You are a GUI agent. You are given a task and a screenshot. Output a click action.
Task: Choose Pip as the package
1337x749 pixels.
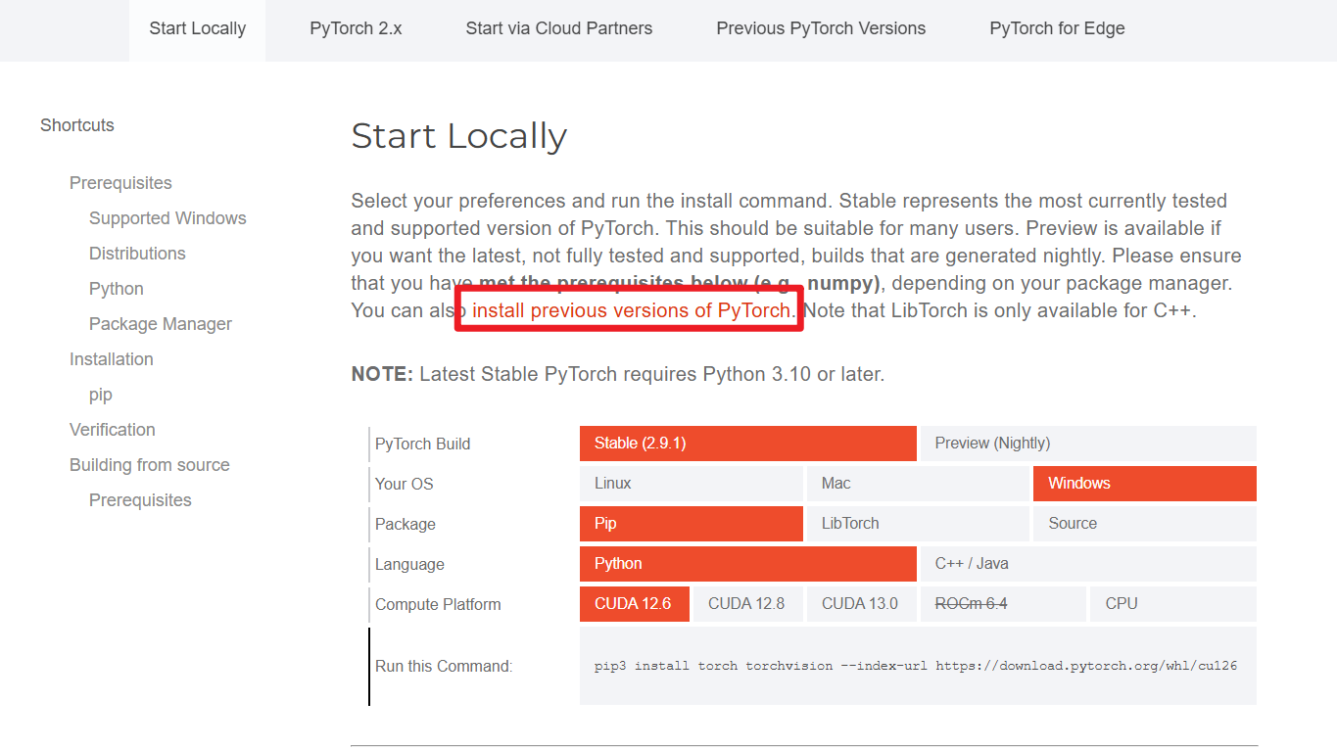(x=692, y=524)
